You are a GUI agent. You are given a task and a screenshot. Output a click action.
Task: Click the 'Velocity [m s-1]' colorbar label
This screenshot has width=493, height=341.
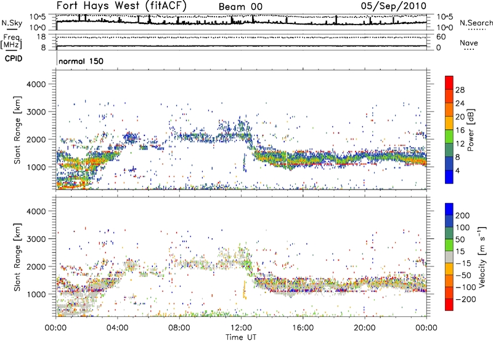[x=482, y=257]
